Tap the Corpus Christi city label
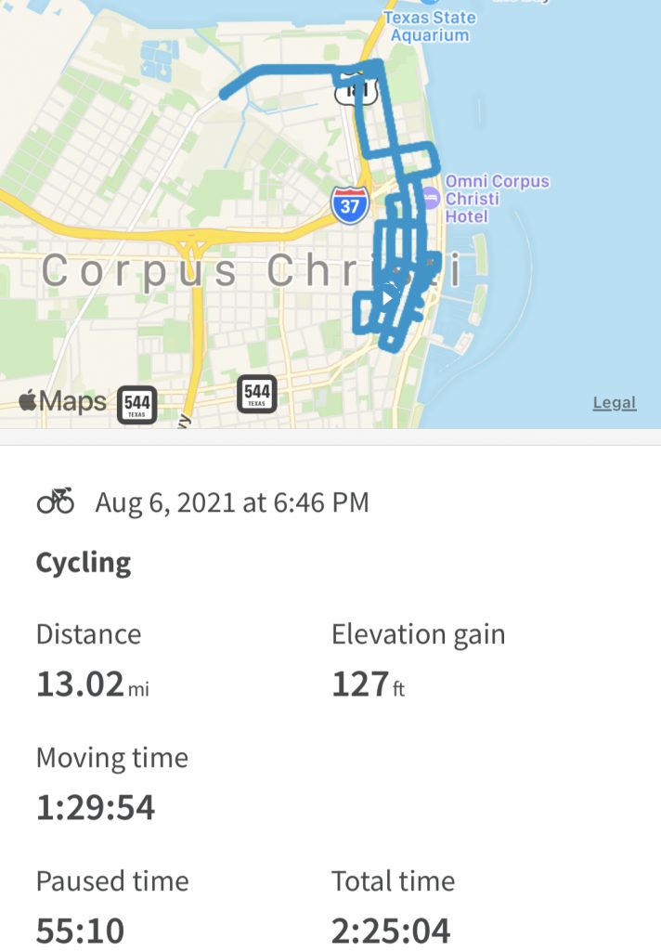 [x=251, y=271]
